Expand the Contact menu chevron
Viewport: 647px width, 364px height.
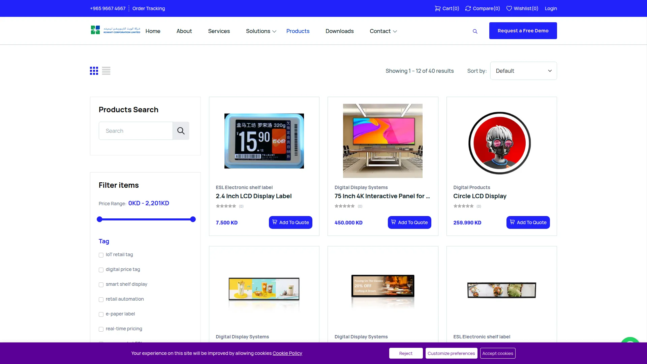click(x=395, y=31)
